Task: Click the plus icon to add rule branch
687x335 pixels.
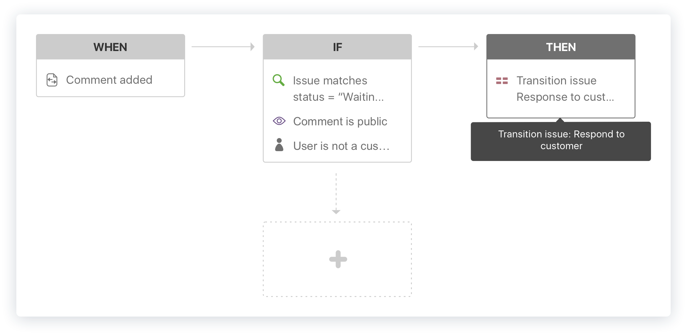Action: 338,259
